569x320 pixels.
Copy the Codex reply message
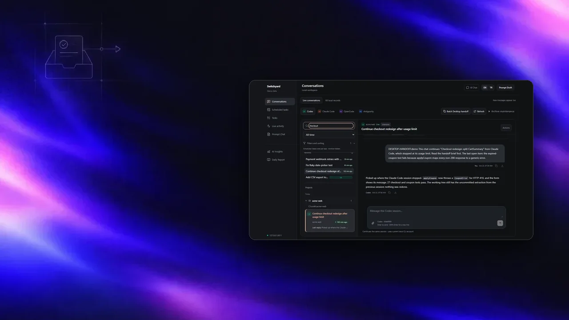point(389,192)
